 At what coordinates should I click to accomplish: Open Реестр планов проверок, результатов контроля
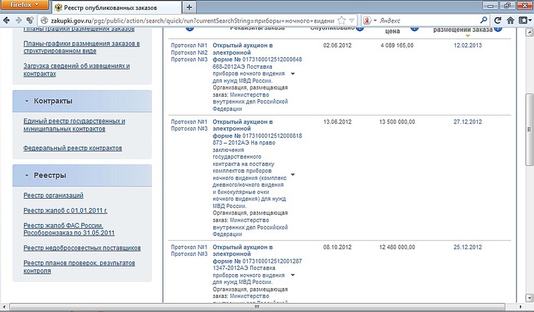click(x=79, y=267)
